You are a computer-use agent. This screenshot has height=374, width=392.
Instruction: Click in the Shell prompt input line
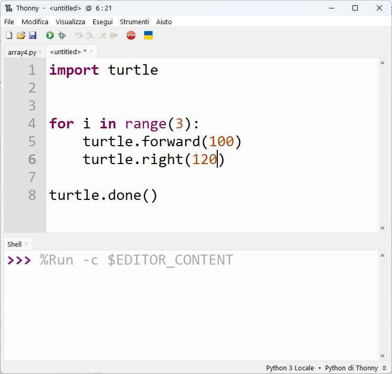coord(191,260)
